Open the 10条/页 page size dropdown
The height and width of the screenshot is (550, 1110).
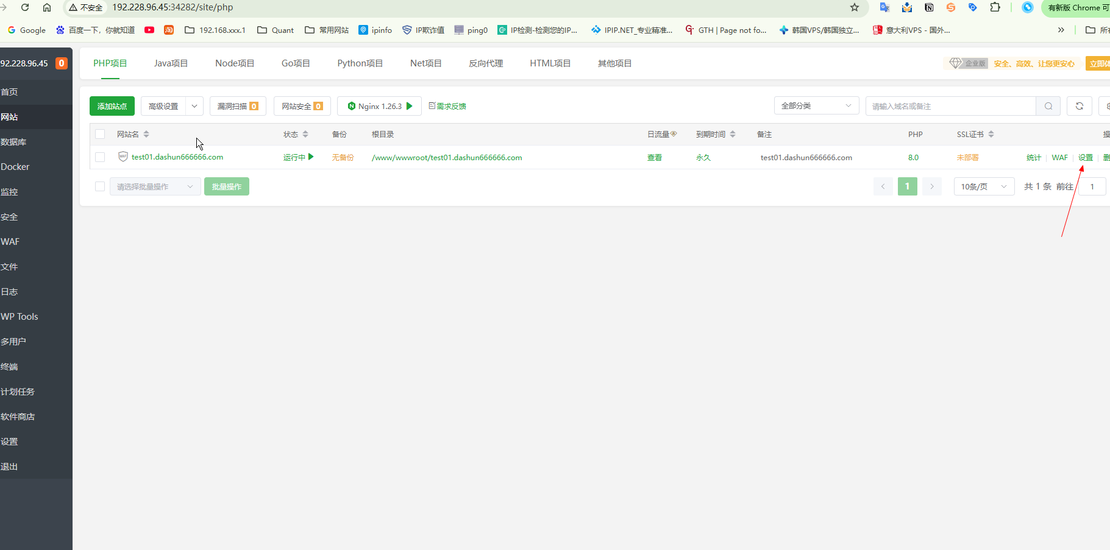point(984,186)
